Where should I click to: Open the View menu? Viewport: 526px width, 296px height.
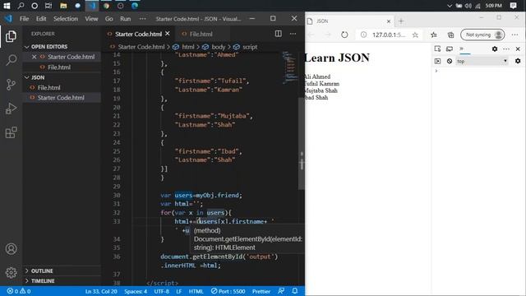click(x=91, y=18)
